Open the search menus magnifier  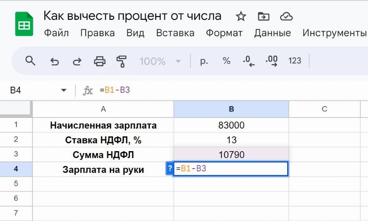point(30,61)
